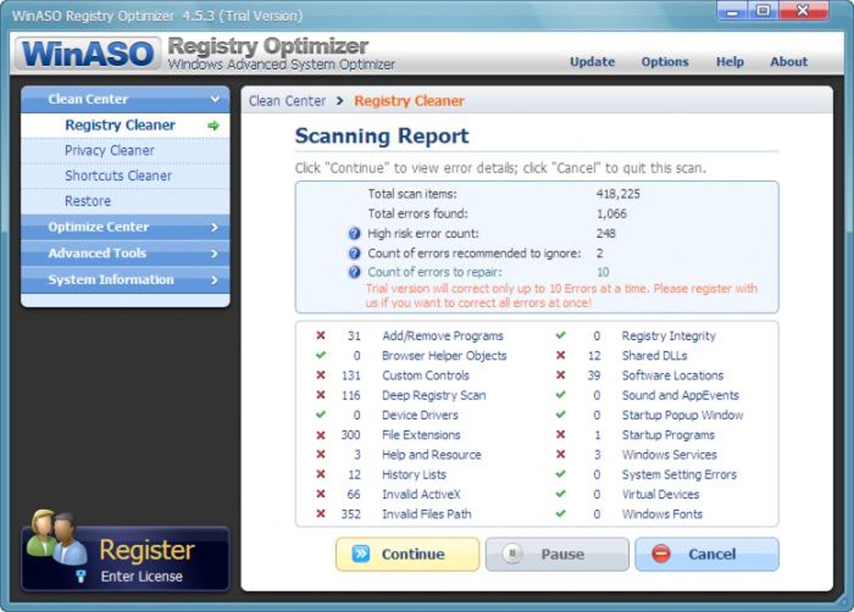This screenshot has width=854, height=612.
Task: Click Continue to view error details
Action: (408, 554)
